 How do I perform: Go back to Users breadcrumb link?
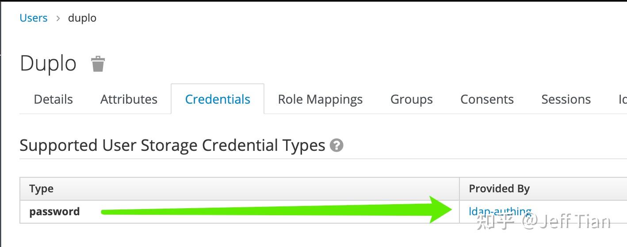[x=34, y=18]
